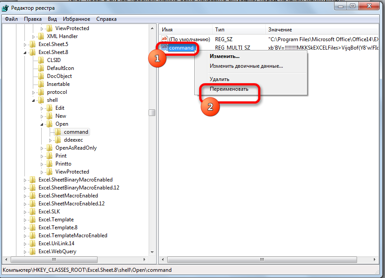The height and width of the screenshot is (278, 385).
Task: Expand the Excel.Sheet.5 key
Action: [25, 45]
